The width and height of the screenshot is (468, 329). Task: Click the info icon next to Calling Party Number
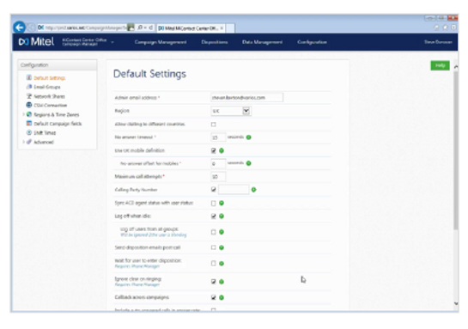253,190
